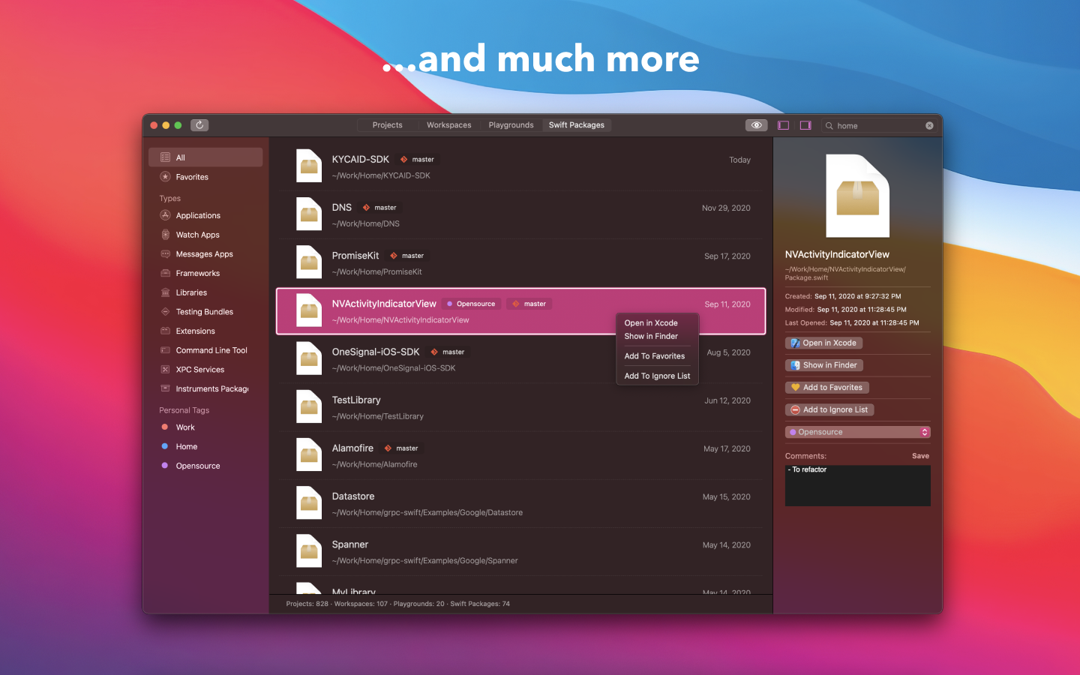Click the PromiseKit package icon

pyautogui.click(x=309, y=262)
